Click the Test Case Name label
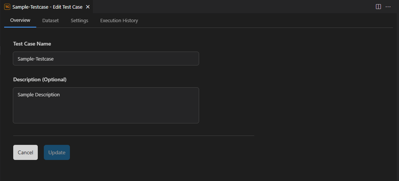Screen dimensions: 399x181 click(x=32, y=44)
